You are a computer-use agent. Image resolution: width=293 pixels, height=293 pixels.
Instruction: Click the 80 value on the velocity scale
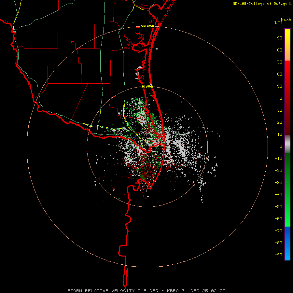point(280,50)
